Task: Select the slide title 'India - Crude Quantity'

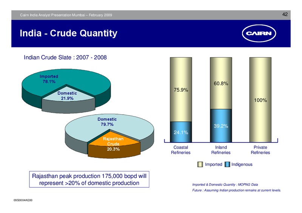Action: [x=68, y=33]
